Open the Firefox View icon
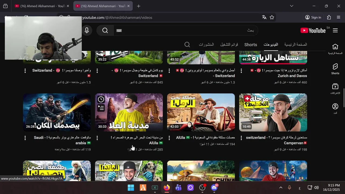 pos(5,6)
